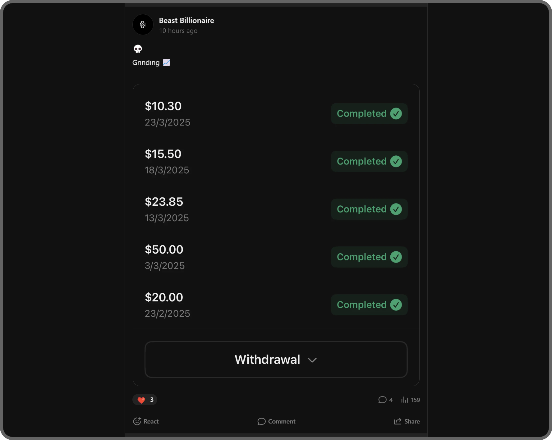552x440 pixels.
Task: Open the comments via the speech bubble icon
Action: point(382,400)
